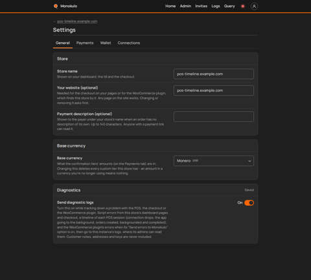The width and height of the screenshot is (311, 280).
Task: Turn off Send diagnostic logs toggle
Action: tap(249, 203)
